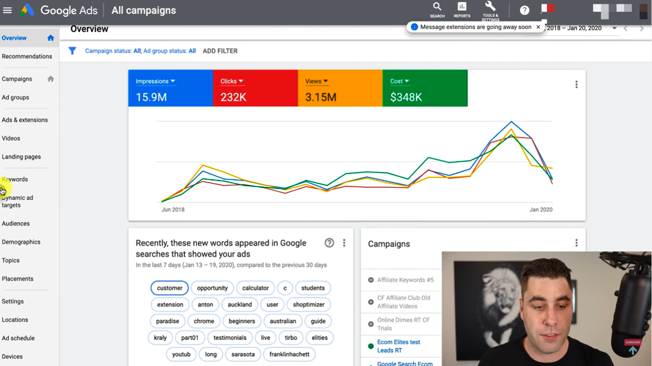This screenshot has height=366, width=652.
Task: Open the overview chart's three-dot menu
Action: 577,84
